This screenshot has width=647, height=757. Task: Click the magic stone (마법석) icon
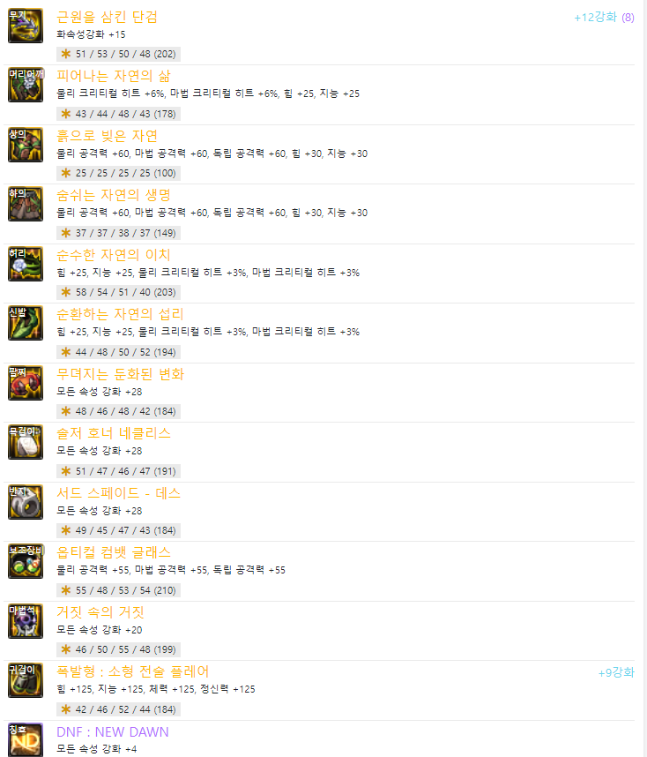click(x=26, y=621)
